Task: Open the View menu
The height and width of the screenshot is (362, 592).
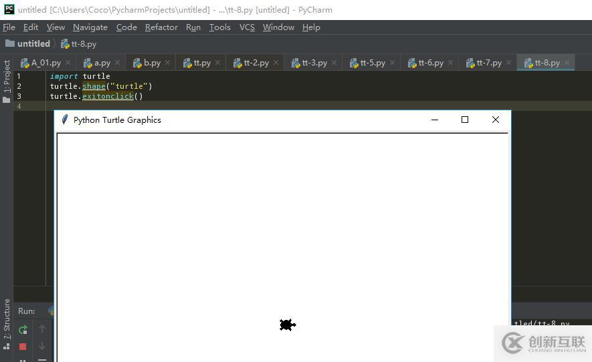Action: coord(56,27)
